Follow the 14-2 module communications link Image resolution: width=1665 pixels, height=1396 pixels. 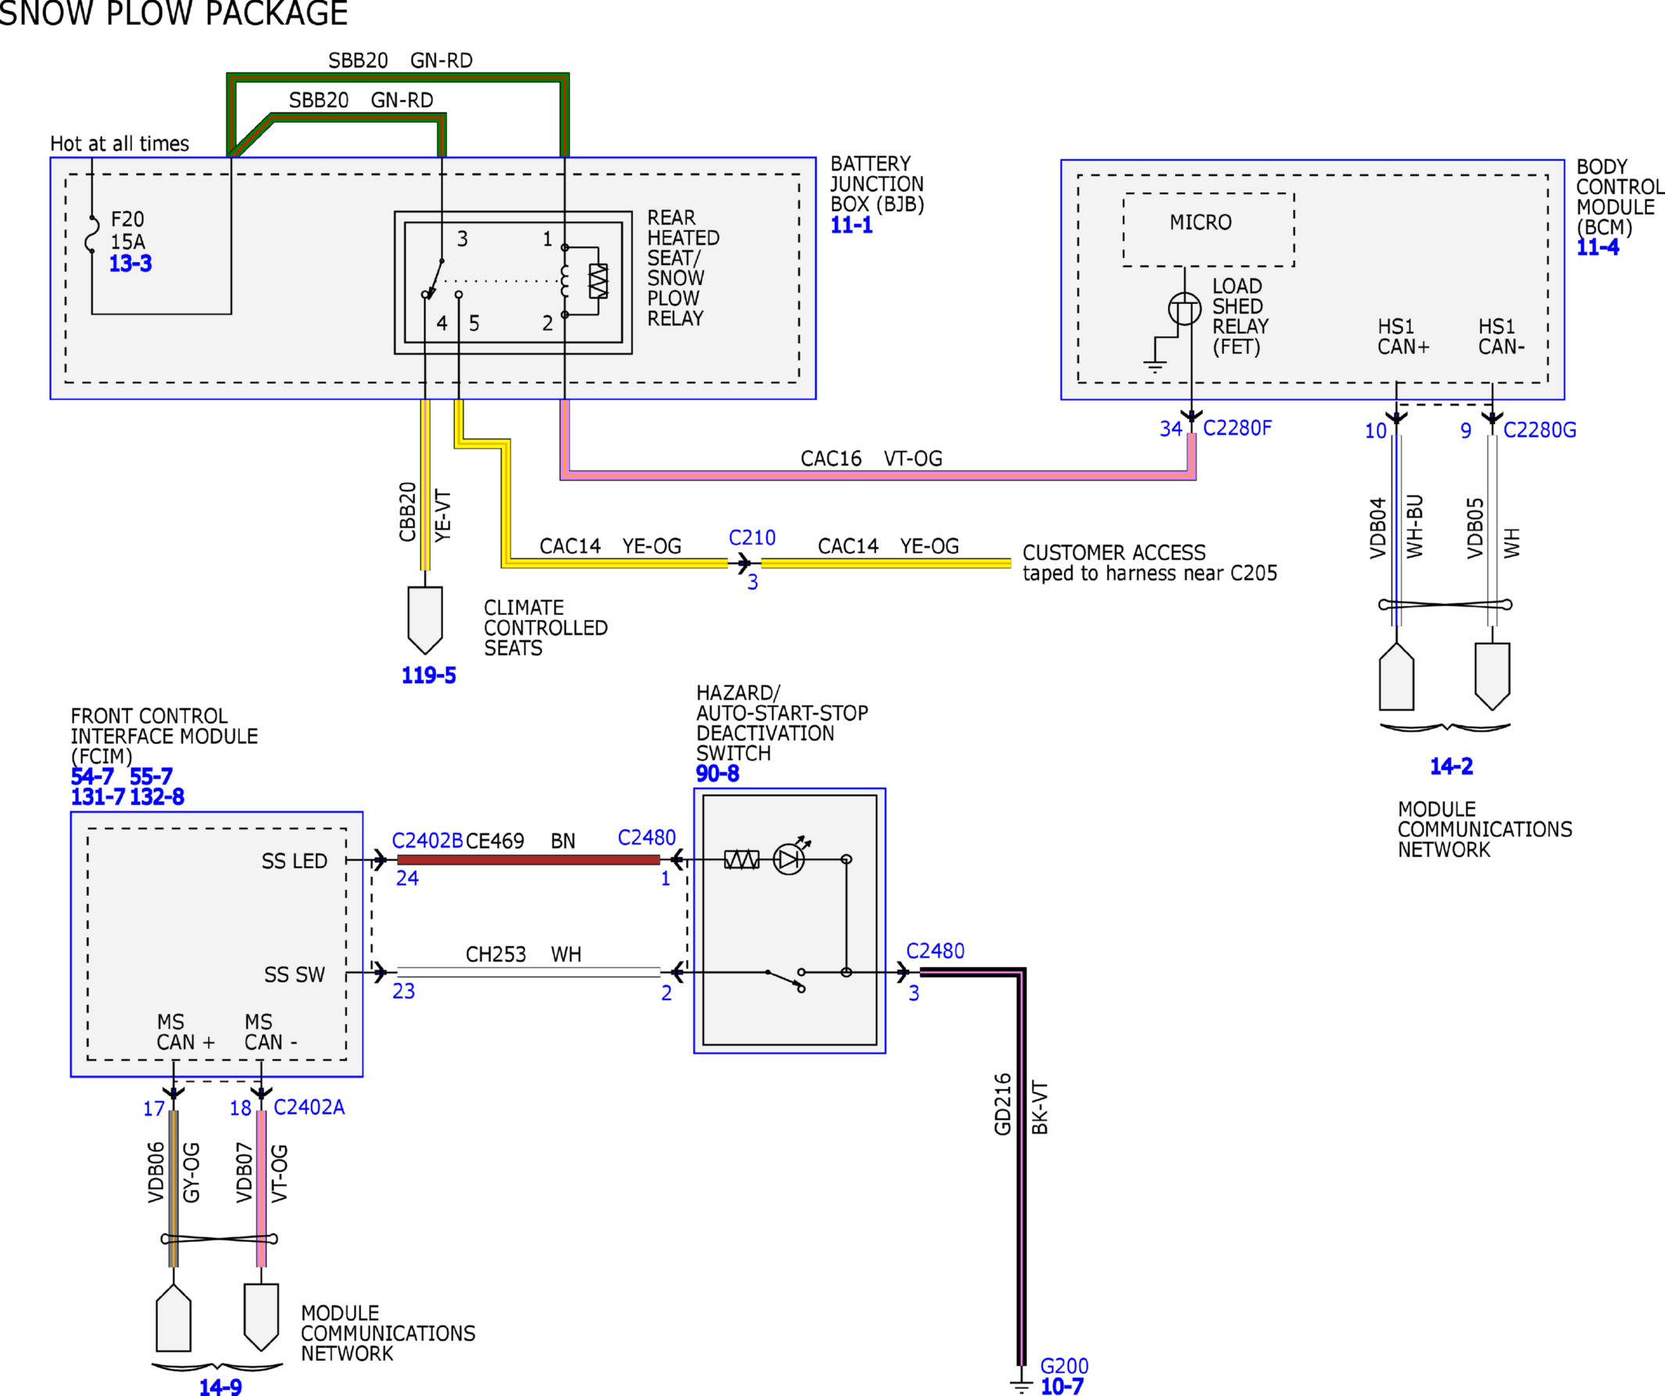[1452, 767]
